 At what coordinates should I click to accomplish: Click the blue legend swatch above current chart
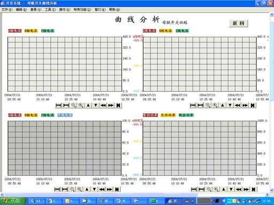(x=65, y=115)
